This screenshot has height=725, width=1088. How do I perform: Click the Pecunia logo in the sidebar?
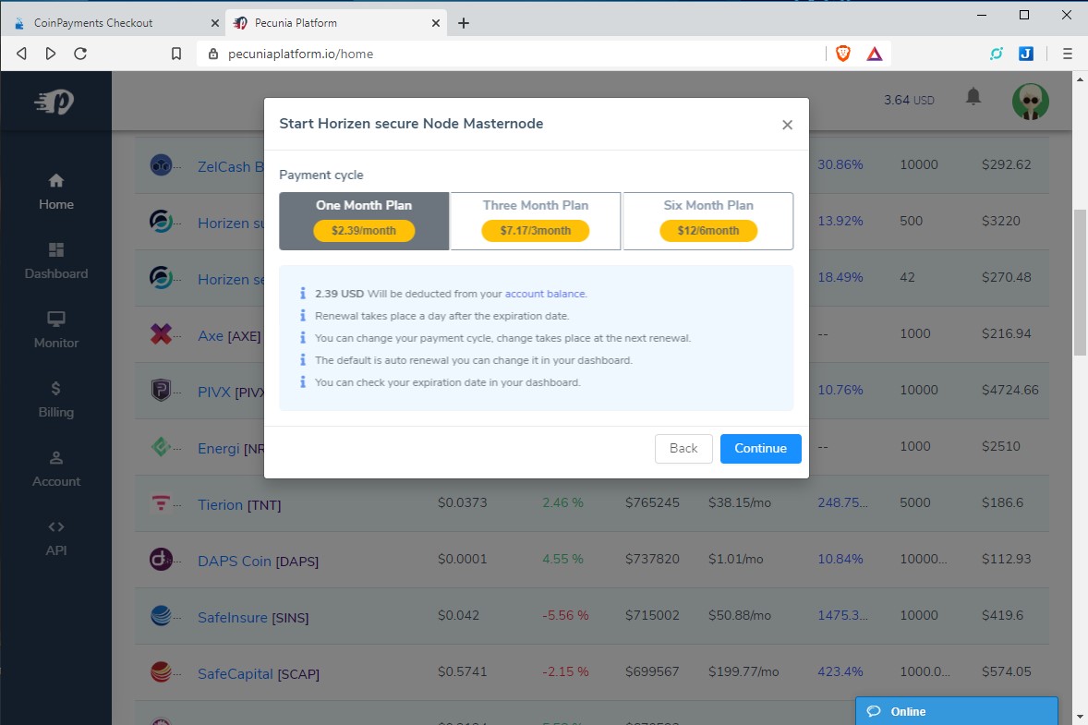(x=54, y=102)
